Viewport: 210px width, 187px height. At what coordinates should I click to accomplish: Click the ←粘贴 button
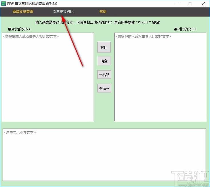104,75
